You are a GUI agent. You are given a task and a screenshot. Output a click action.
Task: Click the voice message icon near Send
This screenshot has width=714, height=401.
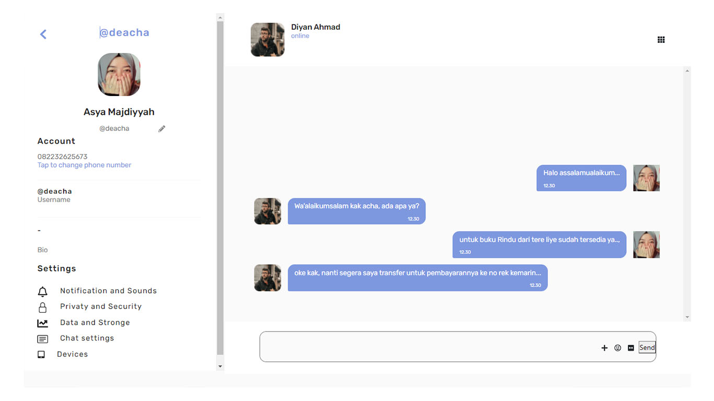click(x=631, y=347)
